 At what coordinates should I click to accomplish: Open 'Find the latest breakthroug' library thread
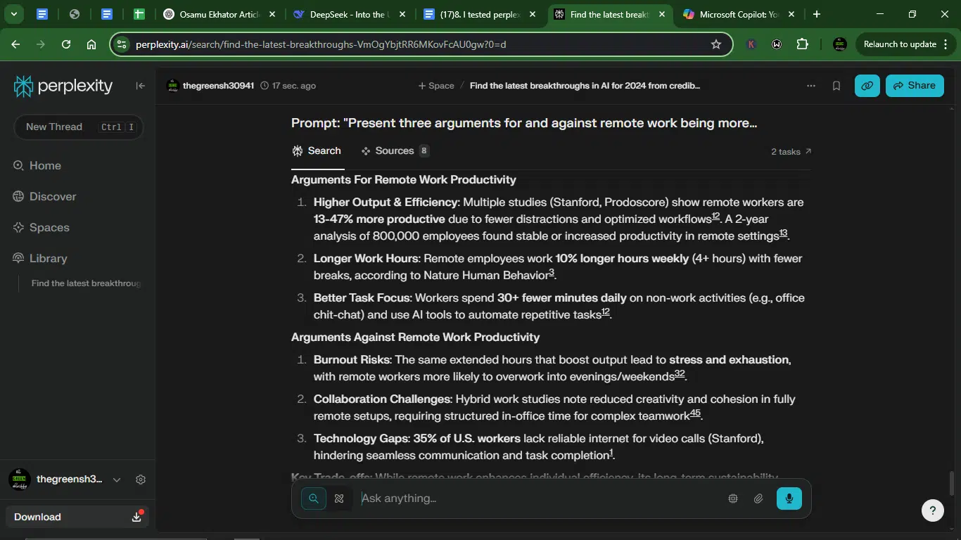(87, 283)
